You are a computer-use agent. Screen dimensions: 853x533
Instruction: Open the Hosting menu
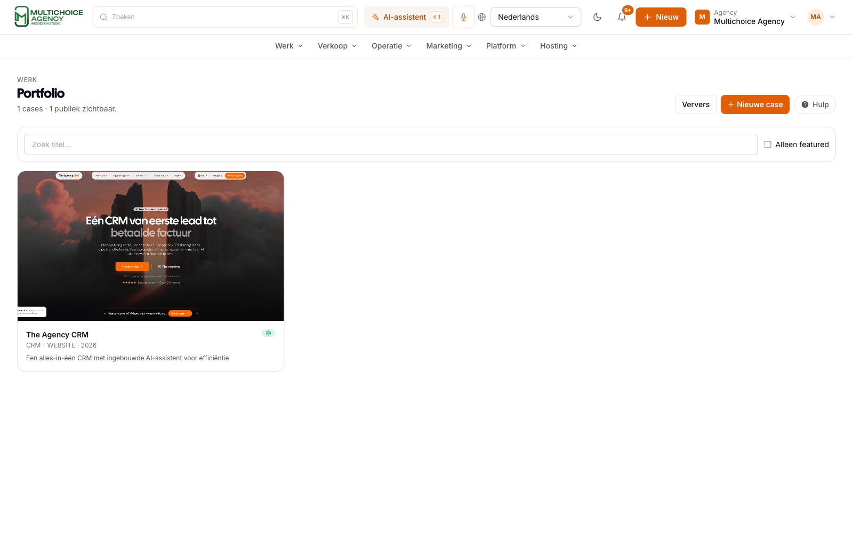558,46
